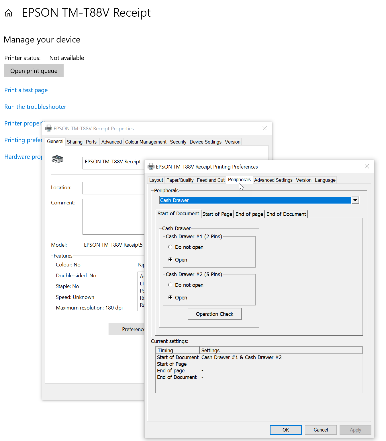Select 'Do not open' for Cash Drawer #1
This screenshot has width=386, height=441.
coord(171,247)
